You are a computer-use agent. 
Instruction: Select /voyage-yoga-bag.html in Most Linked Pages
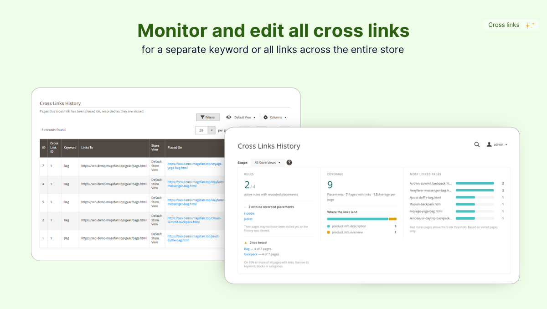(x=426, y=211)
